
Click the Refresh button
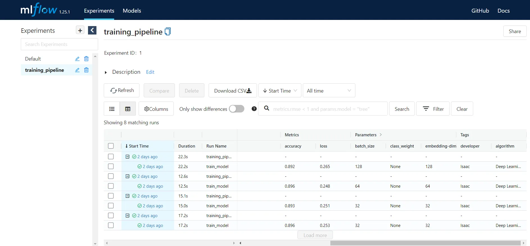tap(121, 90)
